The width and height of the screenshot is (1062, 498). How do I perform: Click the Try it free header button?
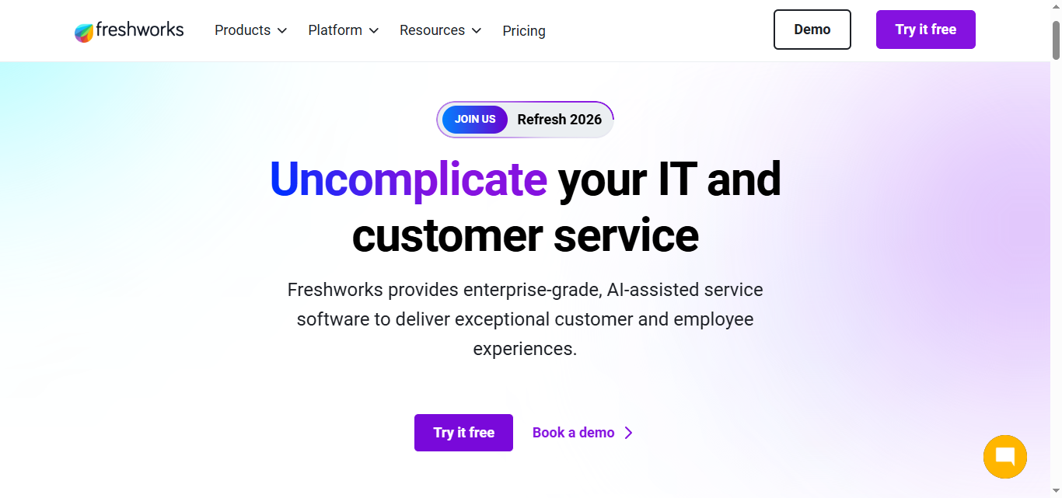[x=925, y=29]
